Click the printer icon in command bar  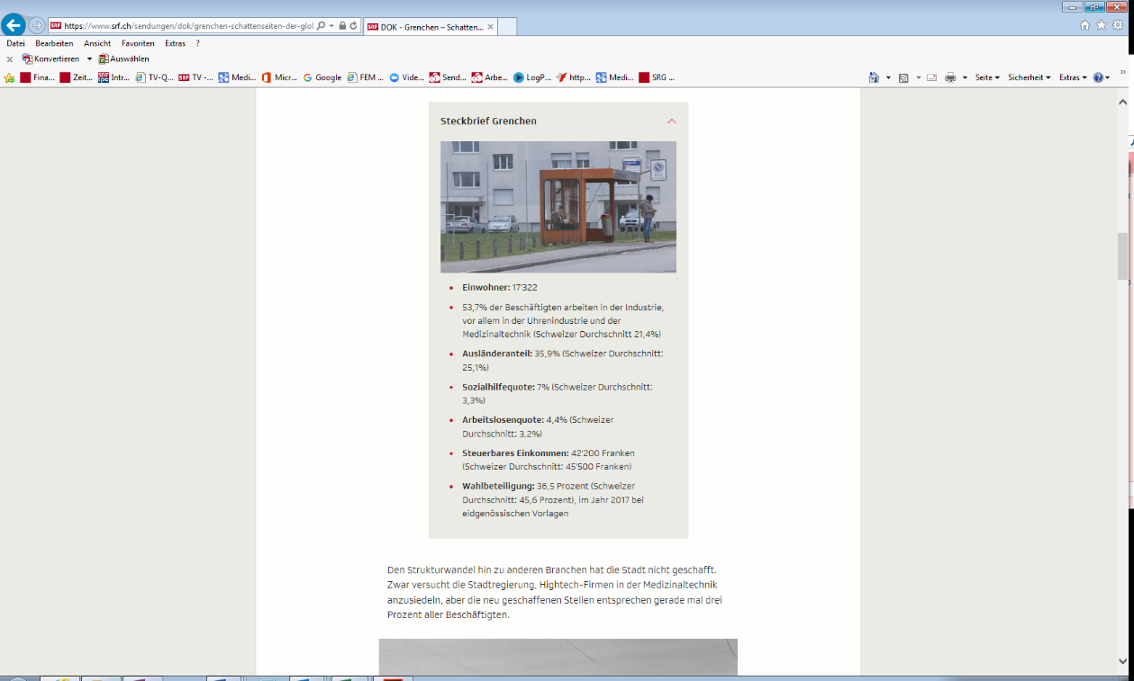(x=950, y=77)
